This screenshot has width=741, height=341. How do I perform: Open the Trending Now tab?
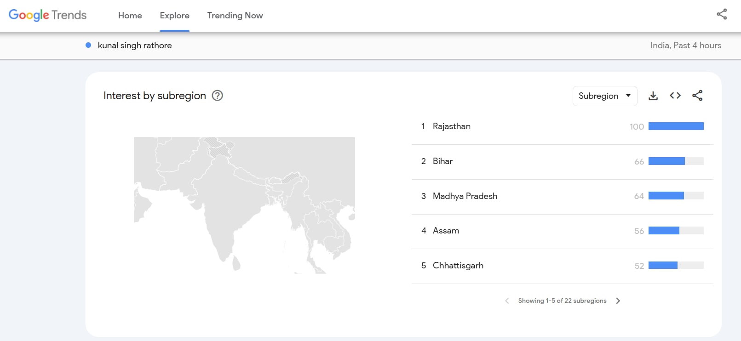pyautogui.click(x=235, y=16)
